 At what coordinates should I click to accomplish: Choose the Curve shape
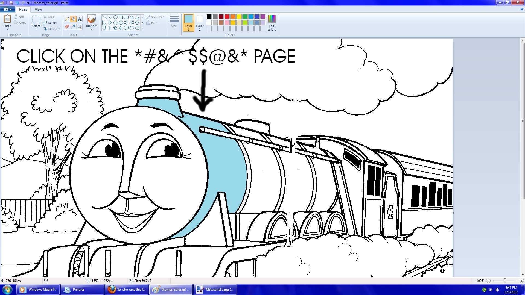tap(110, 17)
